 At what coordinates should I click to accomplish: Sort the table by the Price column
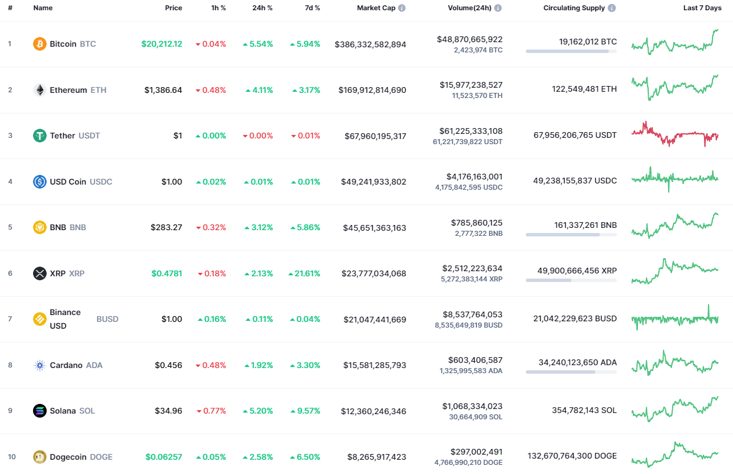pyautogui.click(x=174, y=8)
